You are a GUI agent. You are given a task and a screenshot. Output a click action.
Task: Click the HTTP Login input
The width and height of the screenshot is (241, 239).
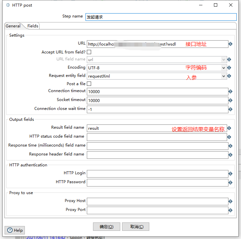click(x=157, y=174)
